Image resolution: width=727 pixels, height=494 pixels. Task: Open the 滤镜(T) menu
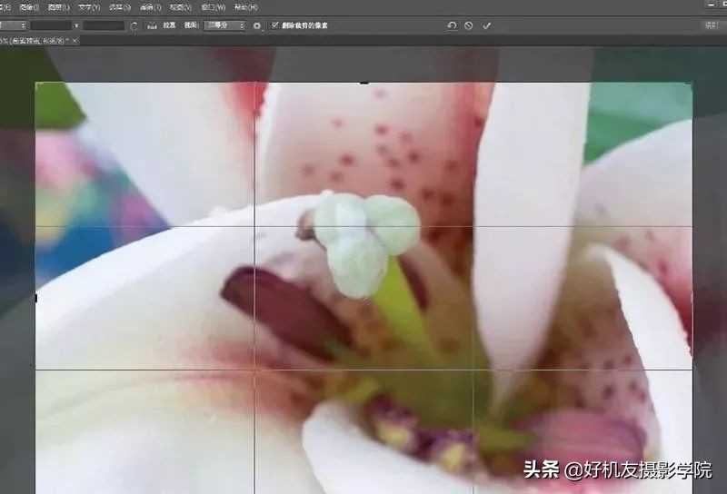(150, 7)
